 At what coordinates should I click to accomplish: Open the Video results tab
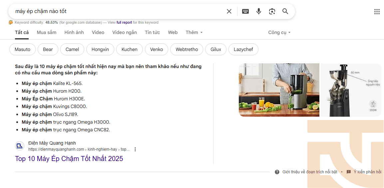(x=98, y=32)
